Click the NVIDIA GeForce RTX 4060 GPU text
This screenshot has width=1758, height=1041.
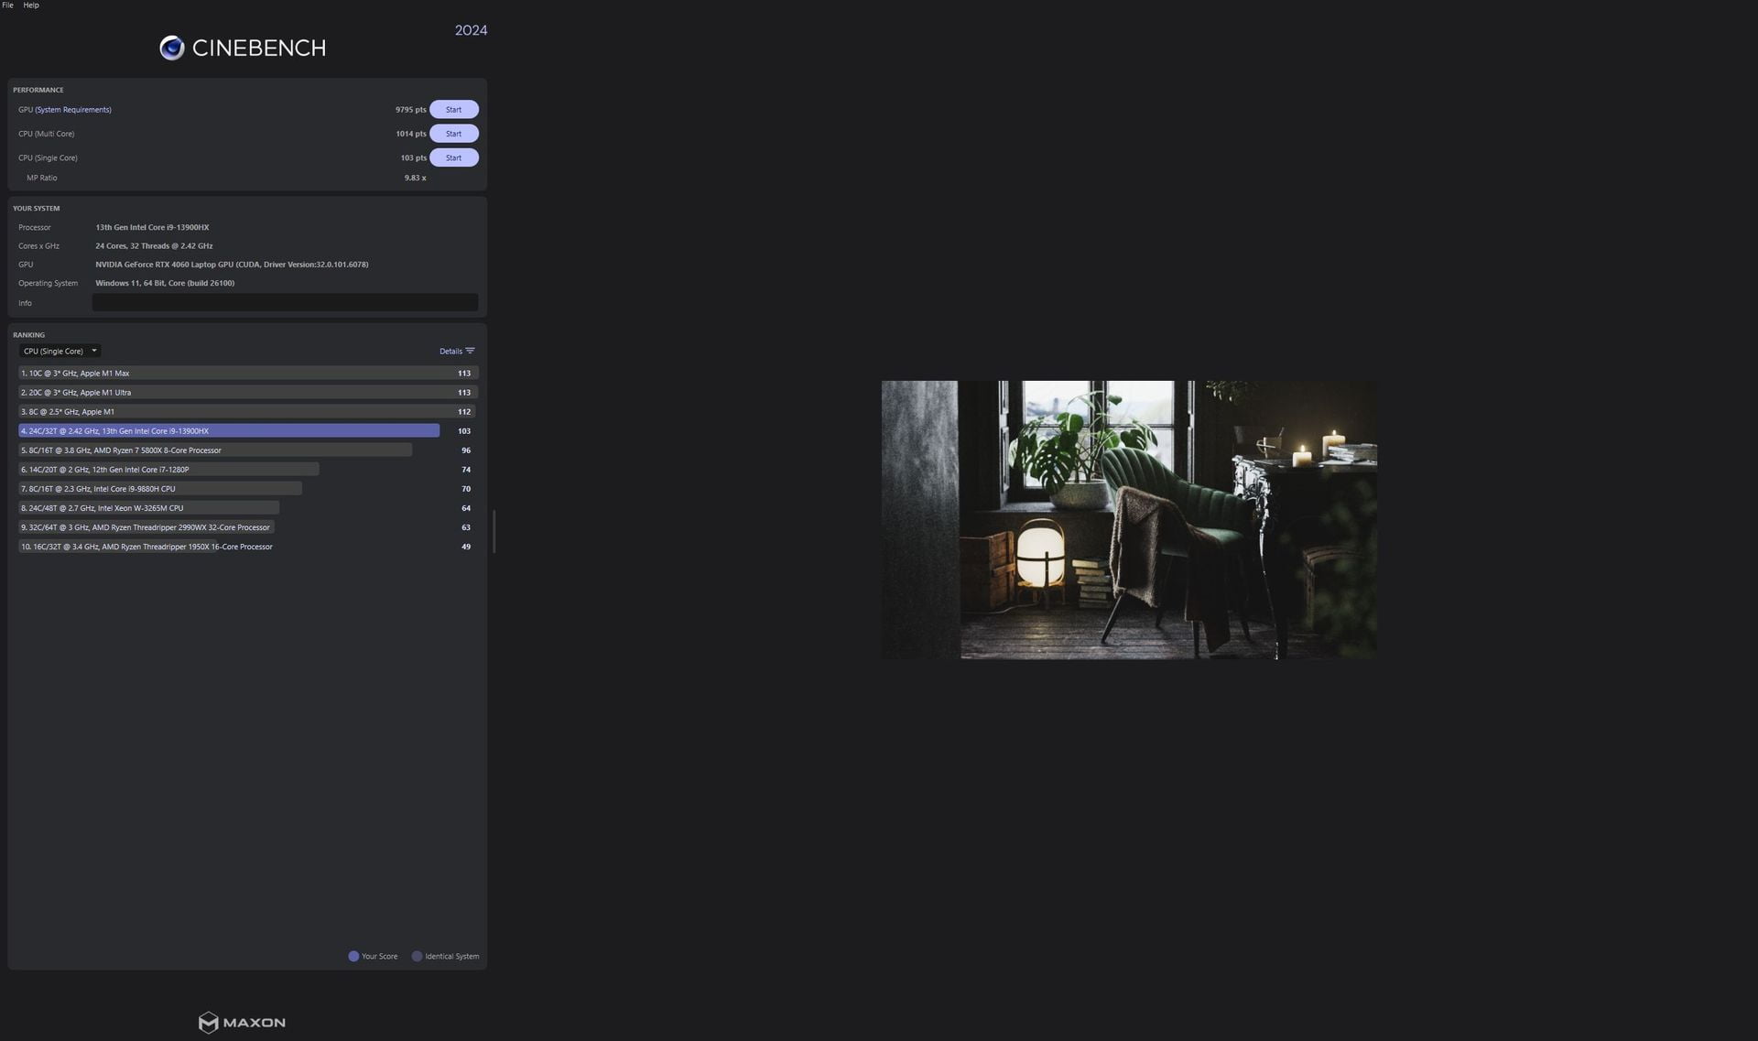pyautogui.click(x=232, y=265)
